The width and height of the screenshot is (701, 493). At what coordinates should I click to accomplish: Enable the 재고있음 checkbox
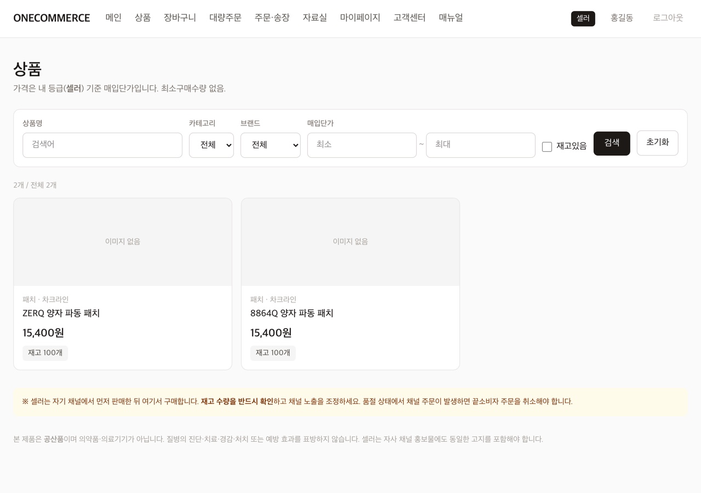tap(547, 147)
